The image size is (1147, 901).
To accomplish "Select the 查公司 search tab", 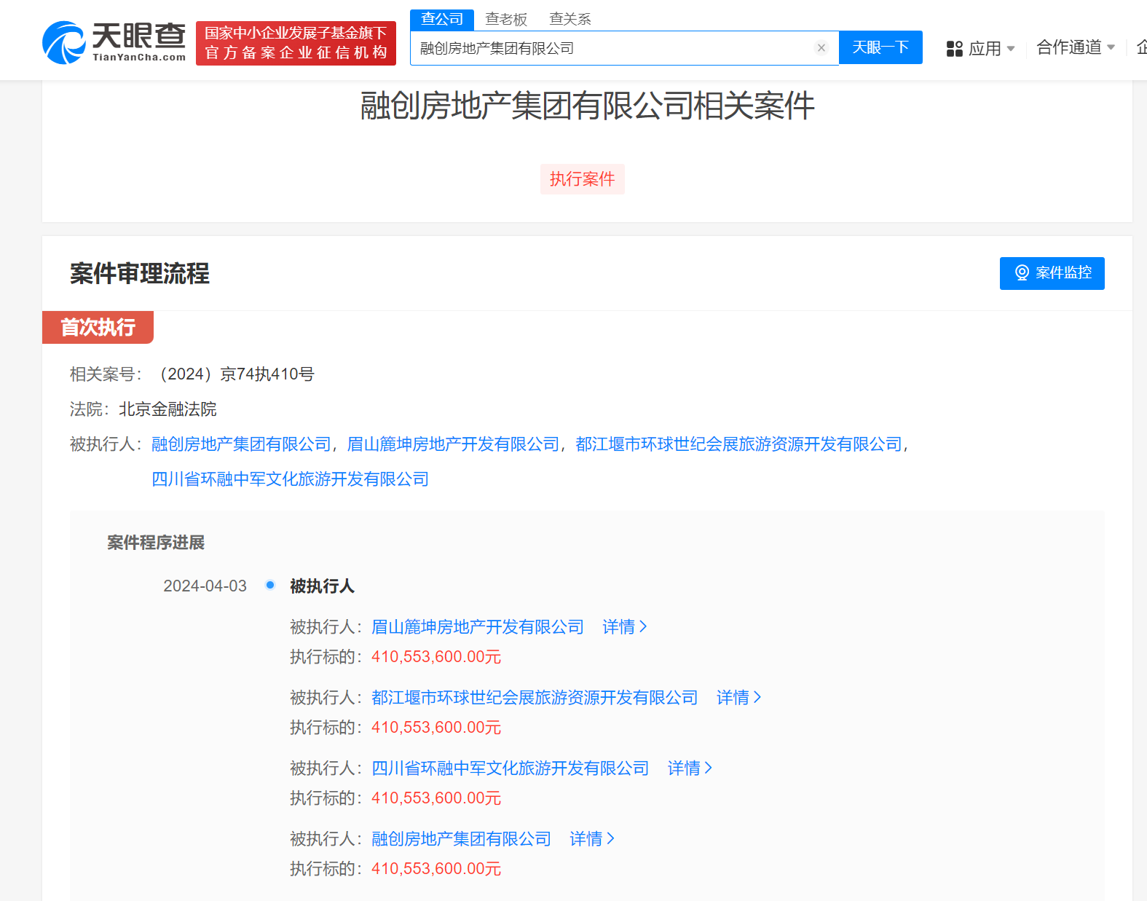I will pos(442,20).
